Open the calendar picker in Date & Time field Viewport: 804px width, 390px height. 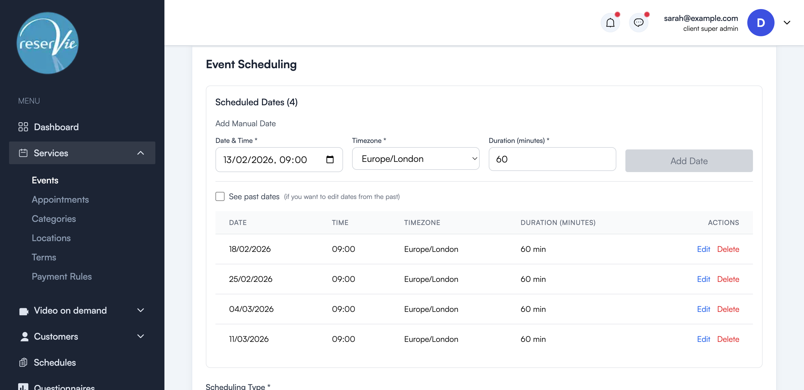pos(330,160)
